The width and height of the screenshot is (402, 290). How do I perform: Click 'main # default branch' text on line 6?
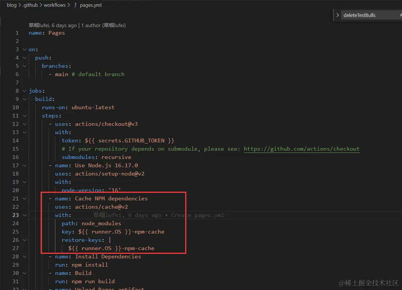[90, 74]
